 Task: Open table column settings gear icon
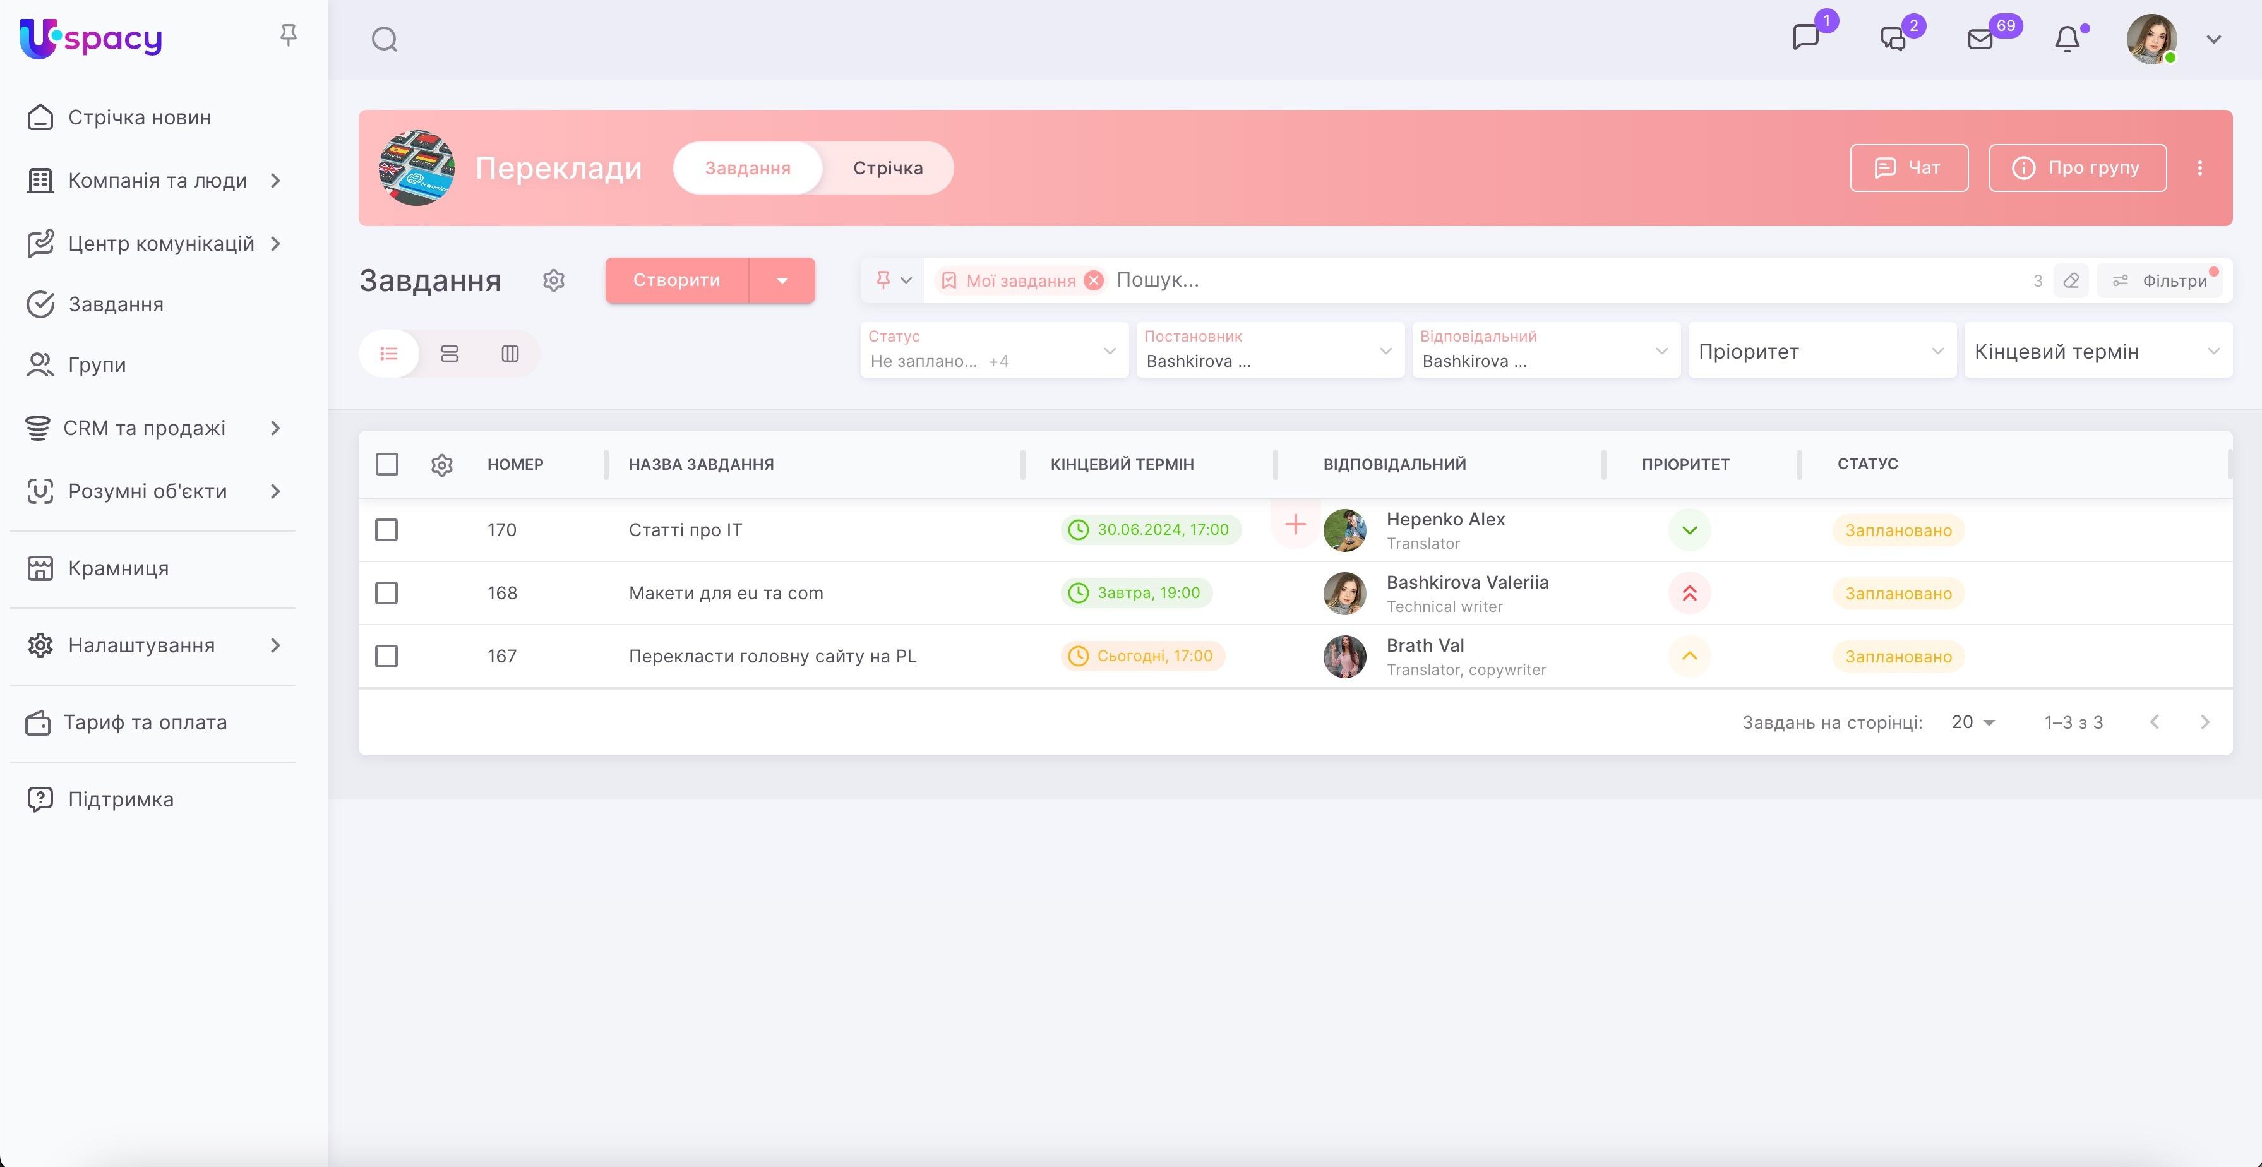(441, 465)
